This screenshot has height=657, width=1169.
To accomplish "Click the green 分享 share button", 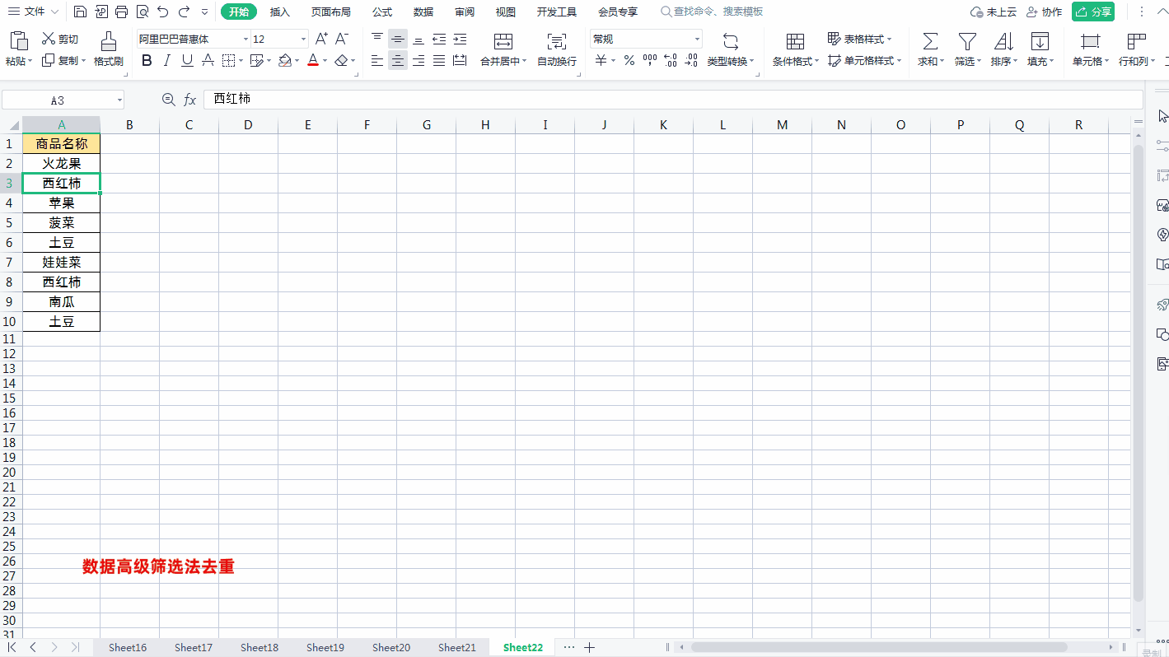I will pos(1092,12).
